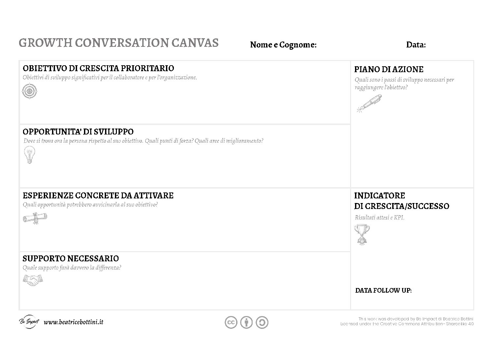Screen dimensions: 493x349
Task: Click the Creative Commons CC icon
Action: tap(231, 322)
